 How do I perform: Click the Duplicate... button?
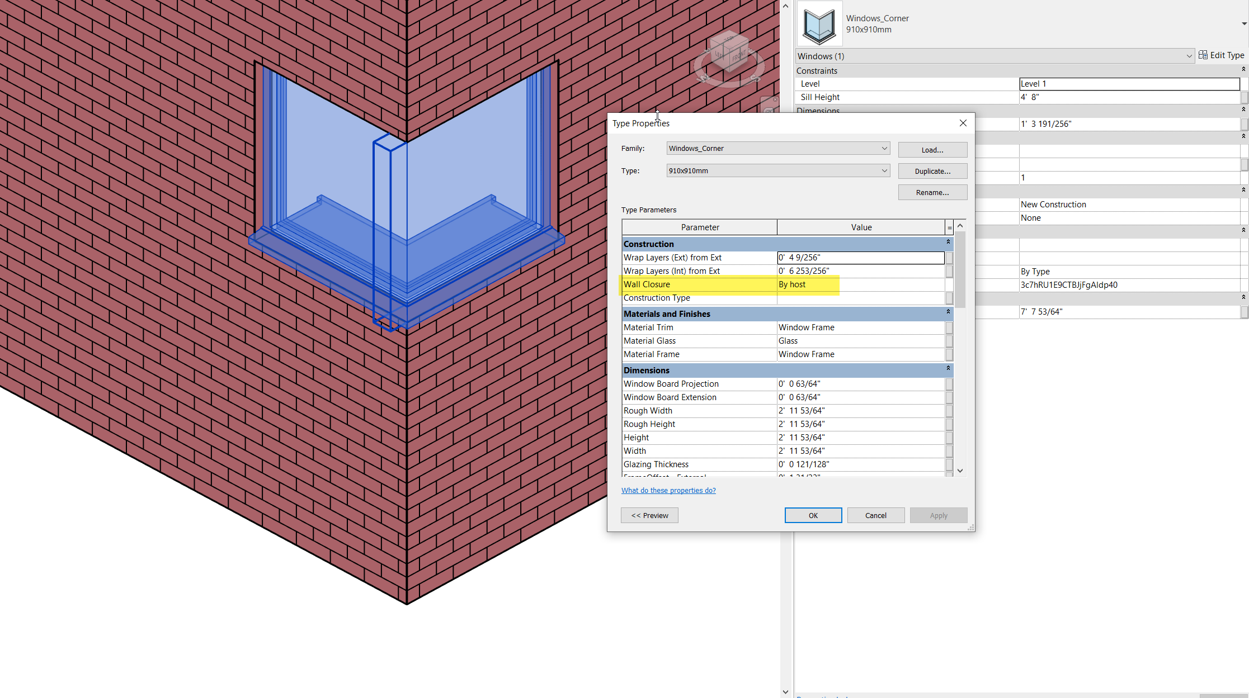pos(932,171)
